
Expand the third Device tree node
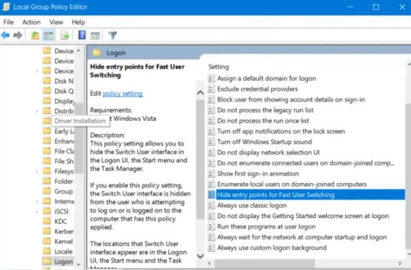pos(37,71)
